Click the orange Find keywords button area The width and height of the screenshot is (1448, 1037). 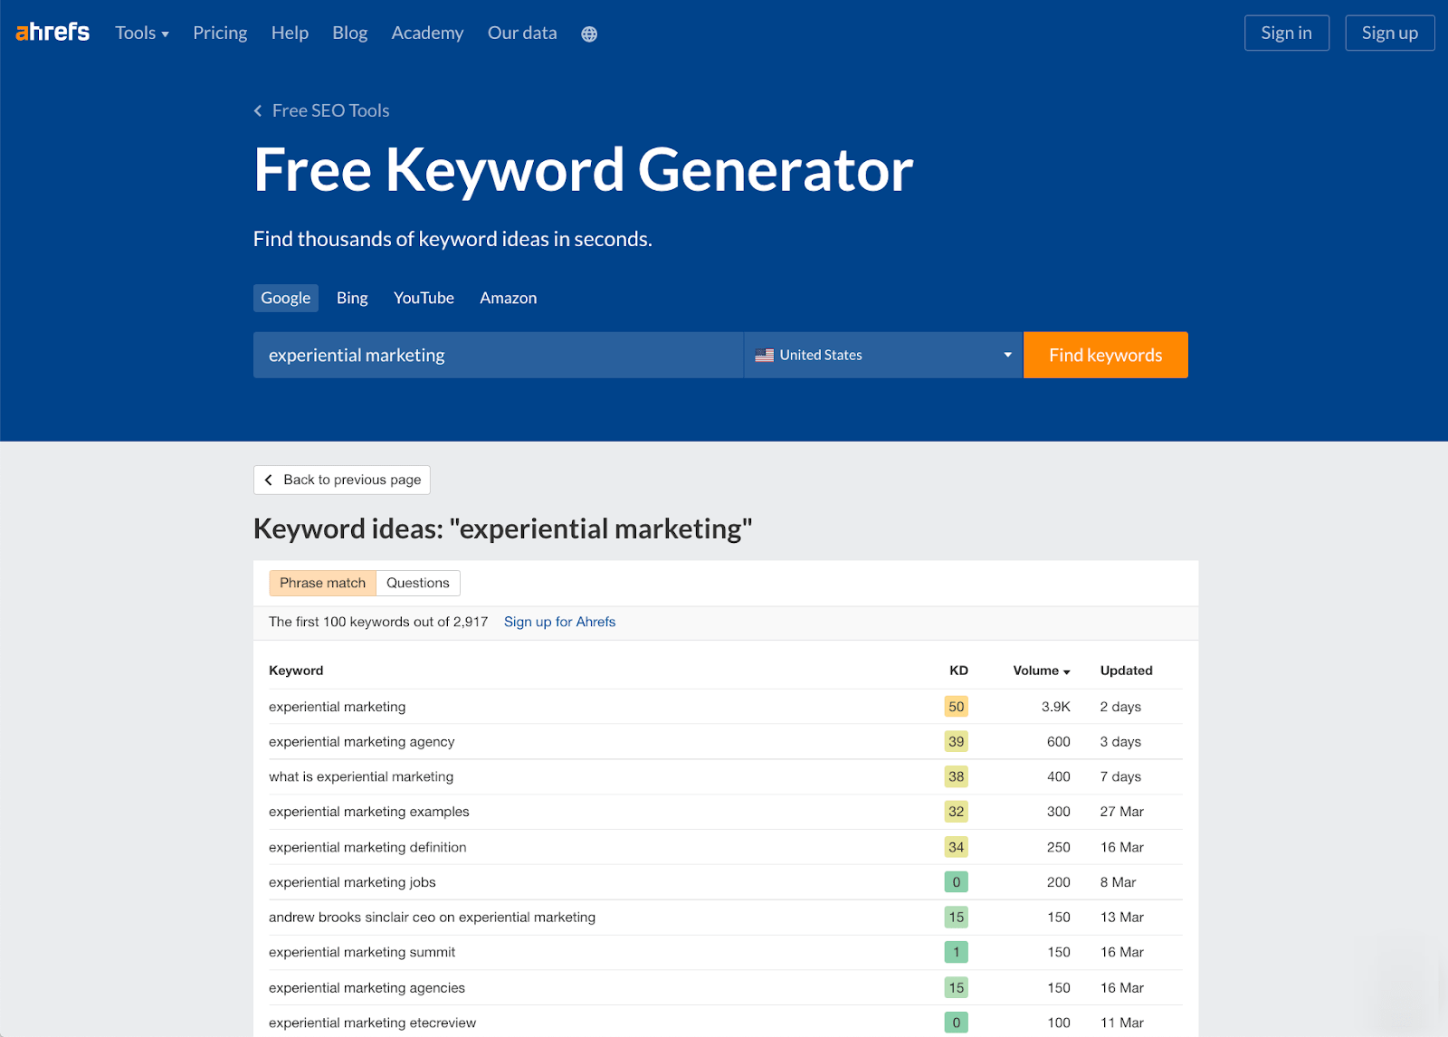(1105, 355)
